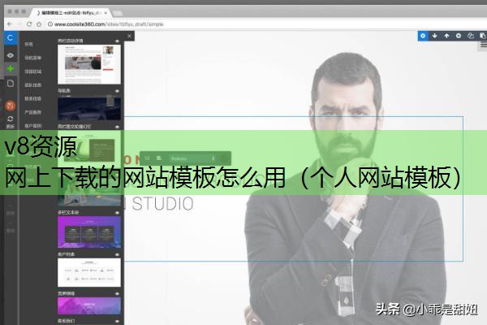
Task: Pick the dark navigation bar template thumbnail
Action: (89, 108)
